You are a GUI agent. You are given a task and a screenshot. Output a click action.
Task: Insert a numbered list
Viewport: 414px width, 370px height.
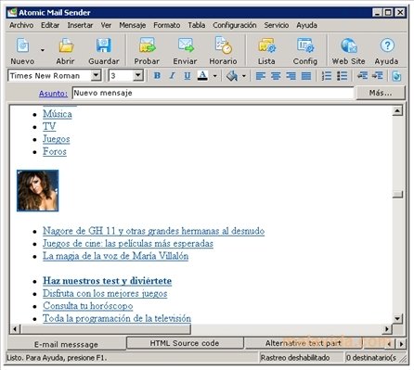coord(327,76)
